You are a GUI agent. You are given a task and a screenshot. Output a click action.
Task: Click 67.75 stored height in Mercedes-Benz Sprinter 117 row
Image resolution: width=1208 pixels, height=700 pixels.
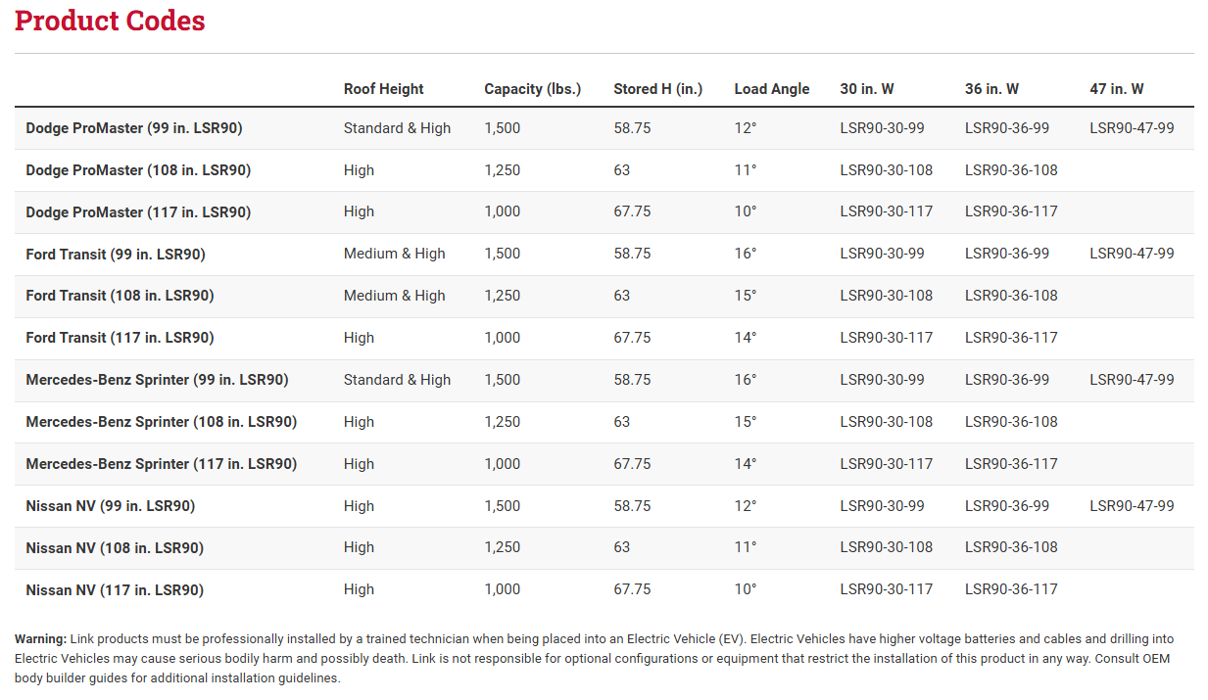pos(632,464)
